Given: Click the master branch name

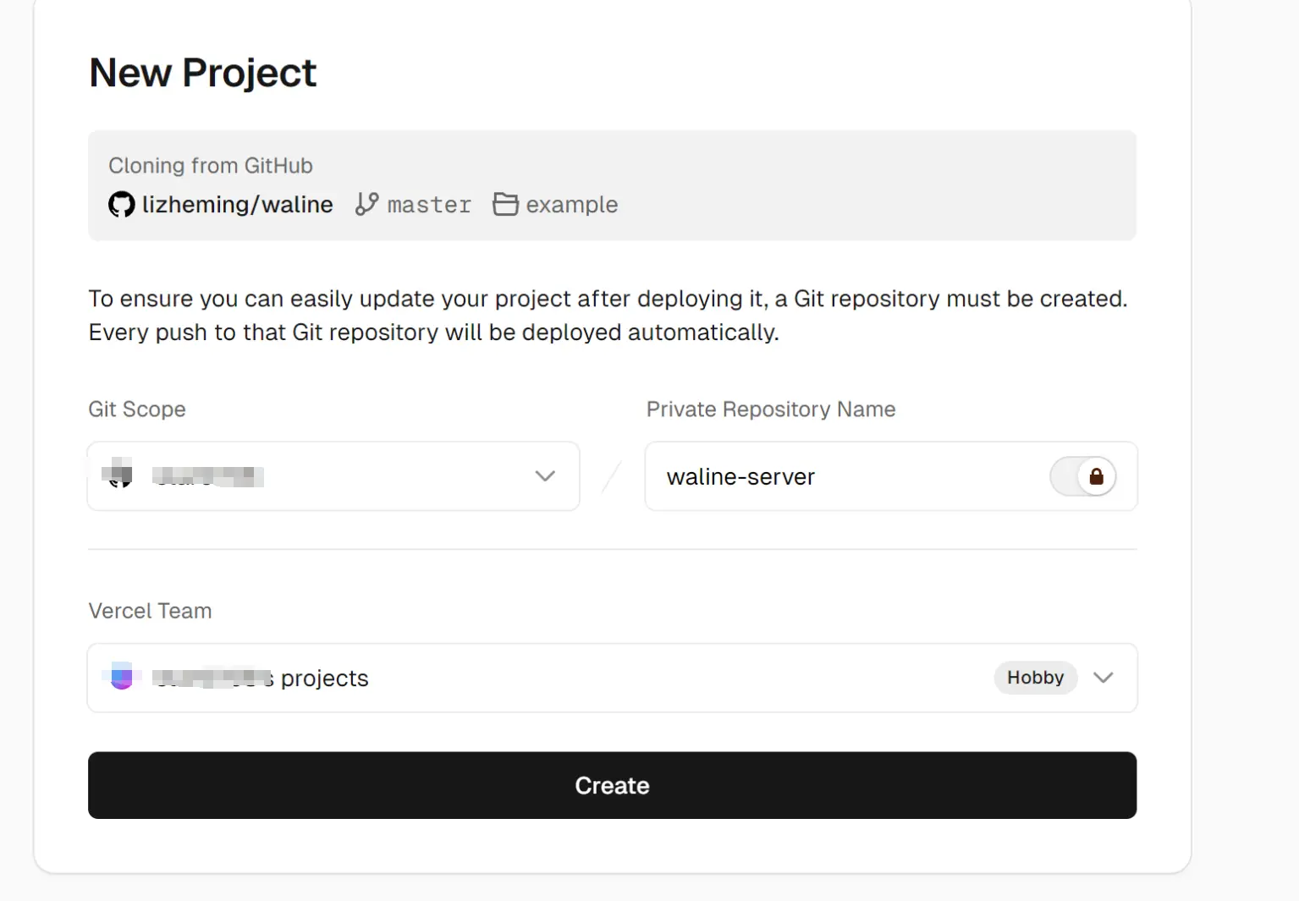Looking at the screenshot, I should [x=429, y=205].
